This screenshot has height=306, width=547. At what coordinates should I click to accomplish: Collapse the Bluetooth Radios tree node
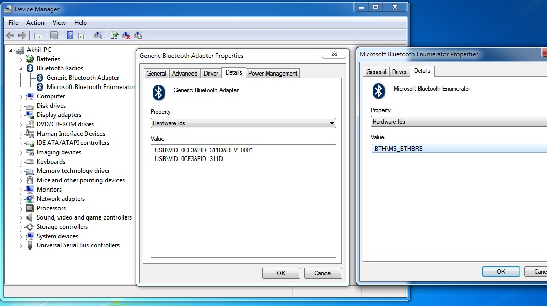[x=21, y=68]
